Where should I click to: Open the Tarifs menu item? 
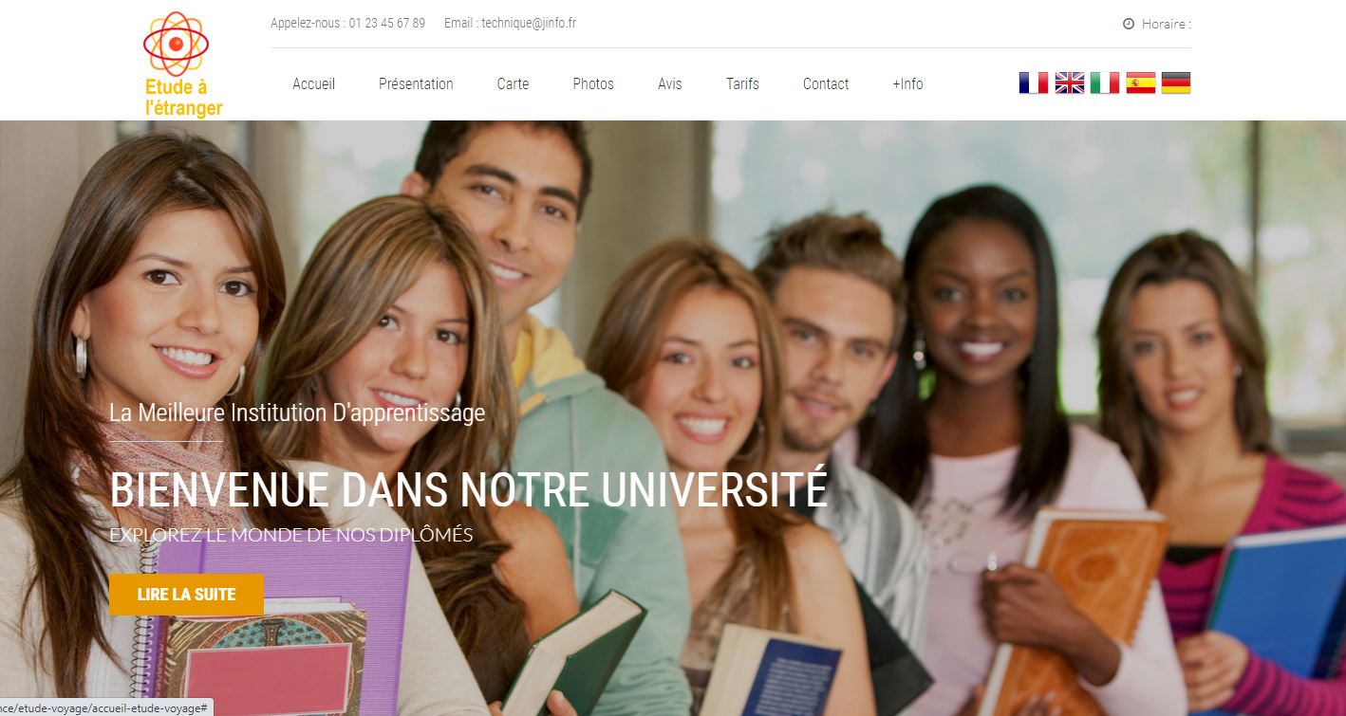[742, 83]
